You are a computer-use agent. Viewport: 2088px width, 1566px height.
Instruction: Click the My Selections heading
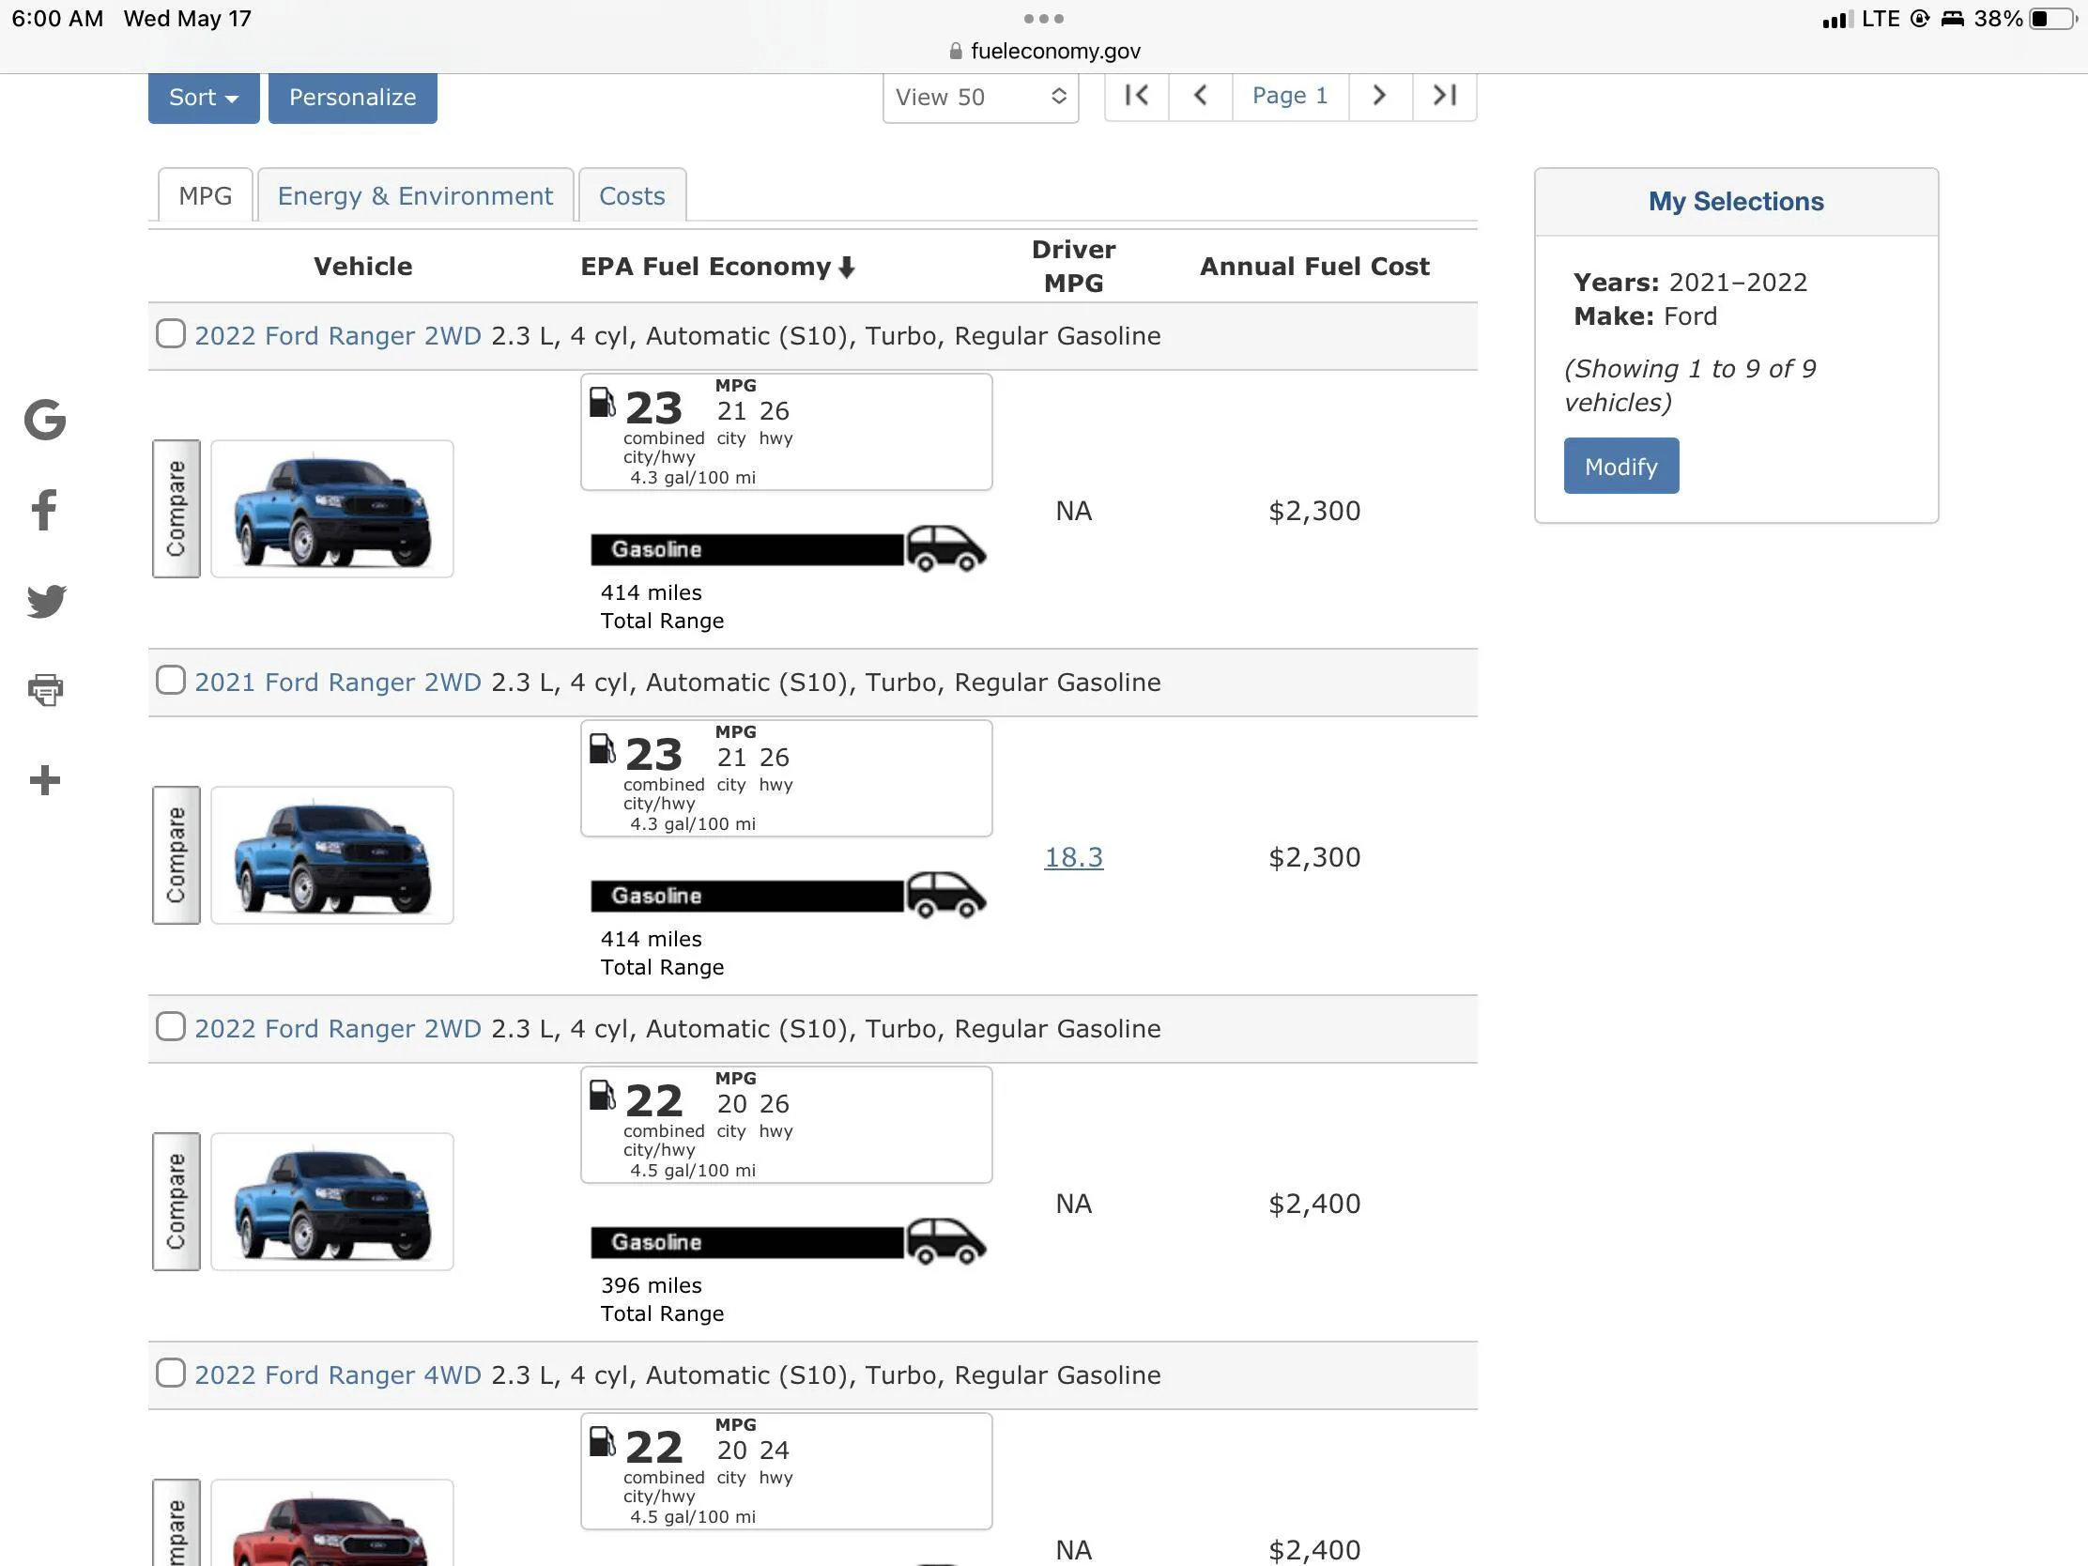[1736, 201]
